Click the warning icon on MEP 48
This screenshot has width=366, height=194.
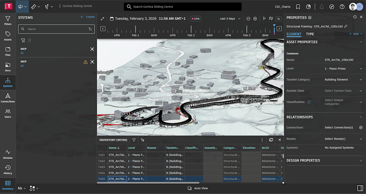(x=85, y=62)
